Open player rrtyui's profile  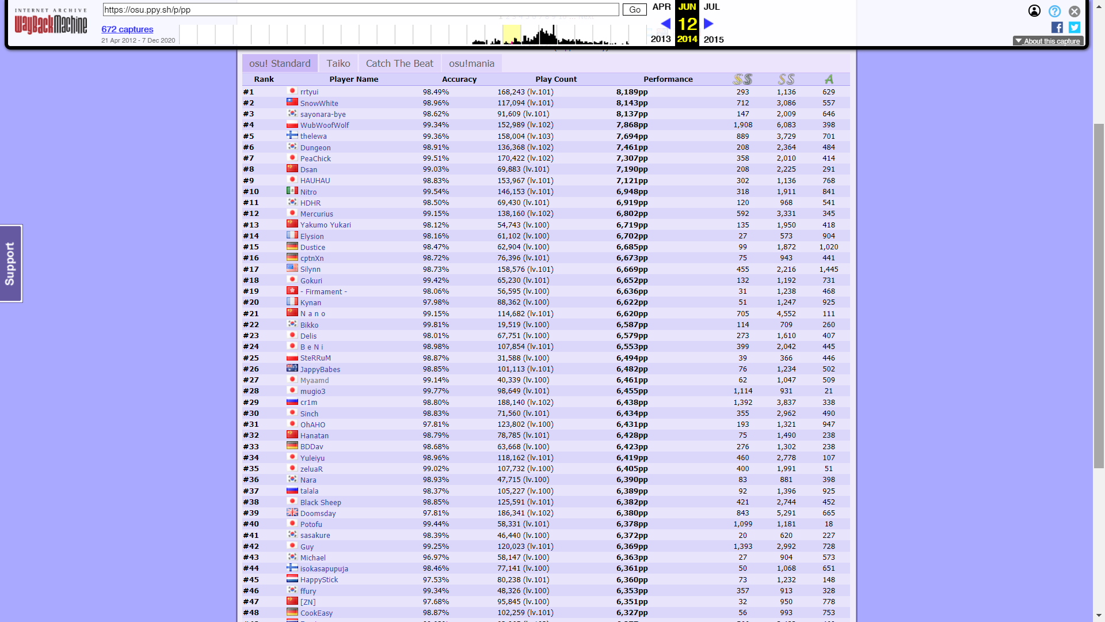(x=309, y=92)
